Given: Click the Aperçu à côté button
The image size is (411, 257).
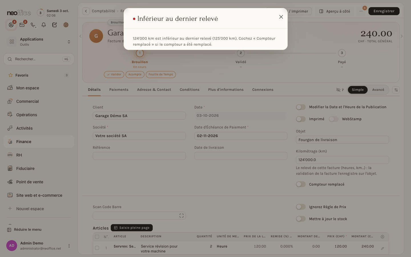Looking at the screenshot, I should click(335, 11).
